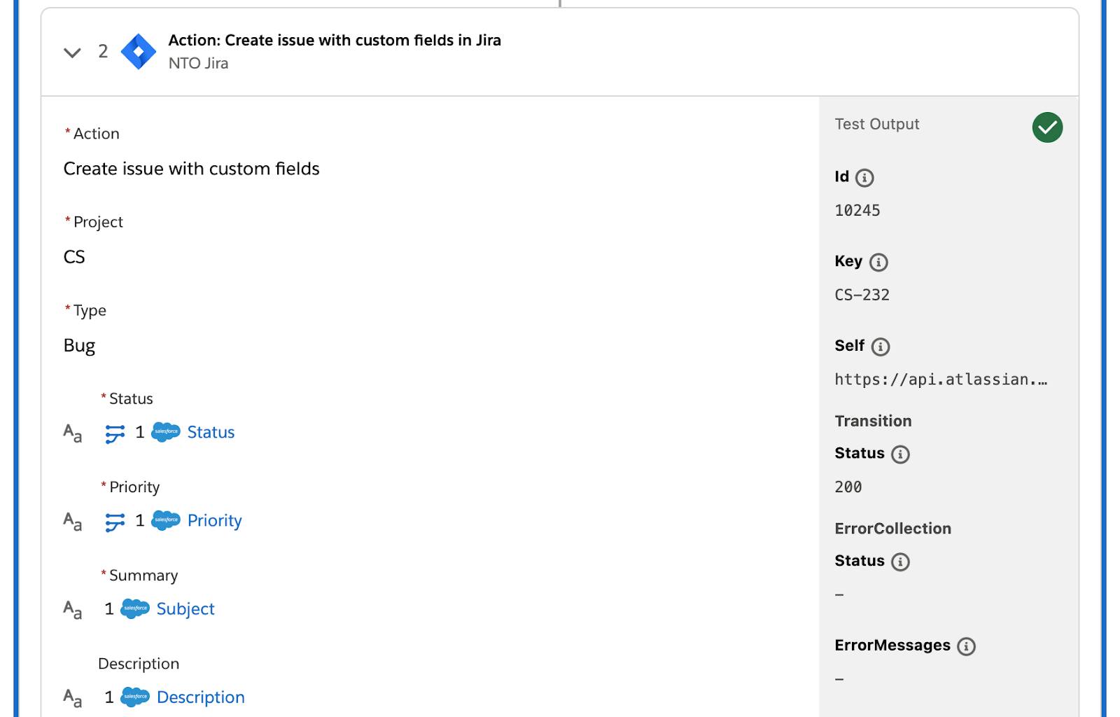The image size is (1120, 717).
Task: Click the ErrorMessages output label
Action: pyautogui.click(x=892, y=646)
